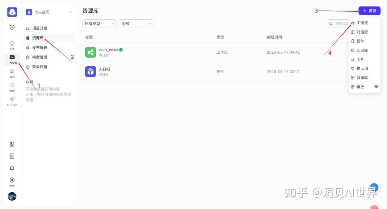The image size is (387, 209).
Task: Open the 所有类型 filter dropdown
Action: click(x=100, y=24)
